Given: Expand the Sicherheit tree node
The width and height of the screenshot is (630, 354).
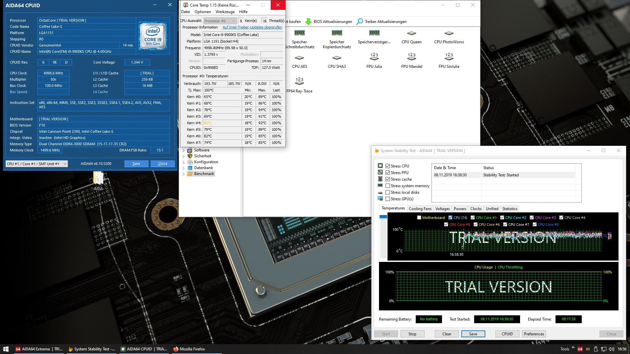Looking at the screenshot, I should 183,156.
